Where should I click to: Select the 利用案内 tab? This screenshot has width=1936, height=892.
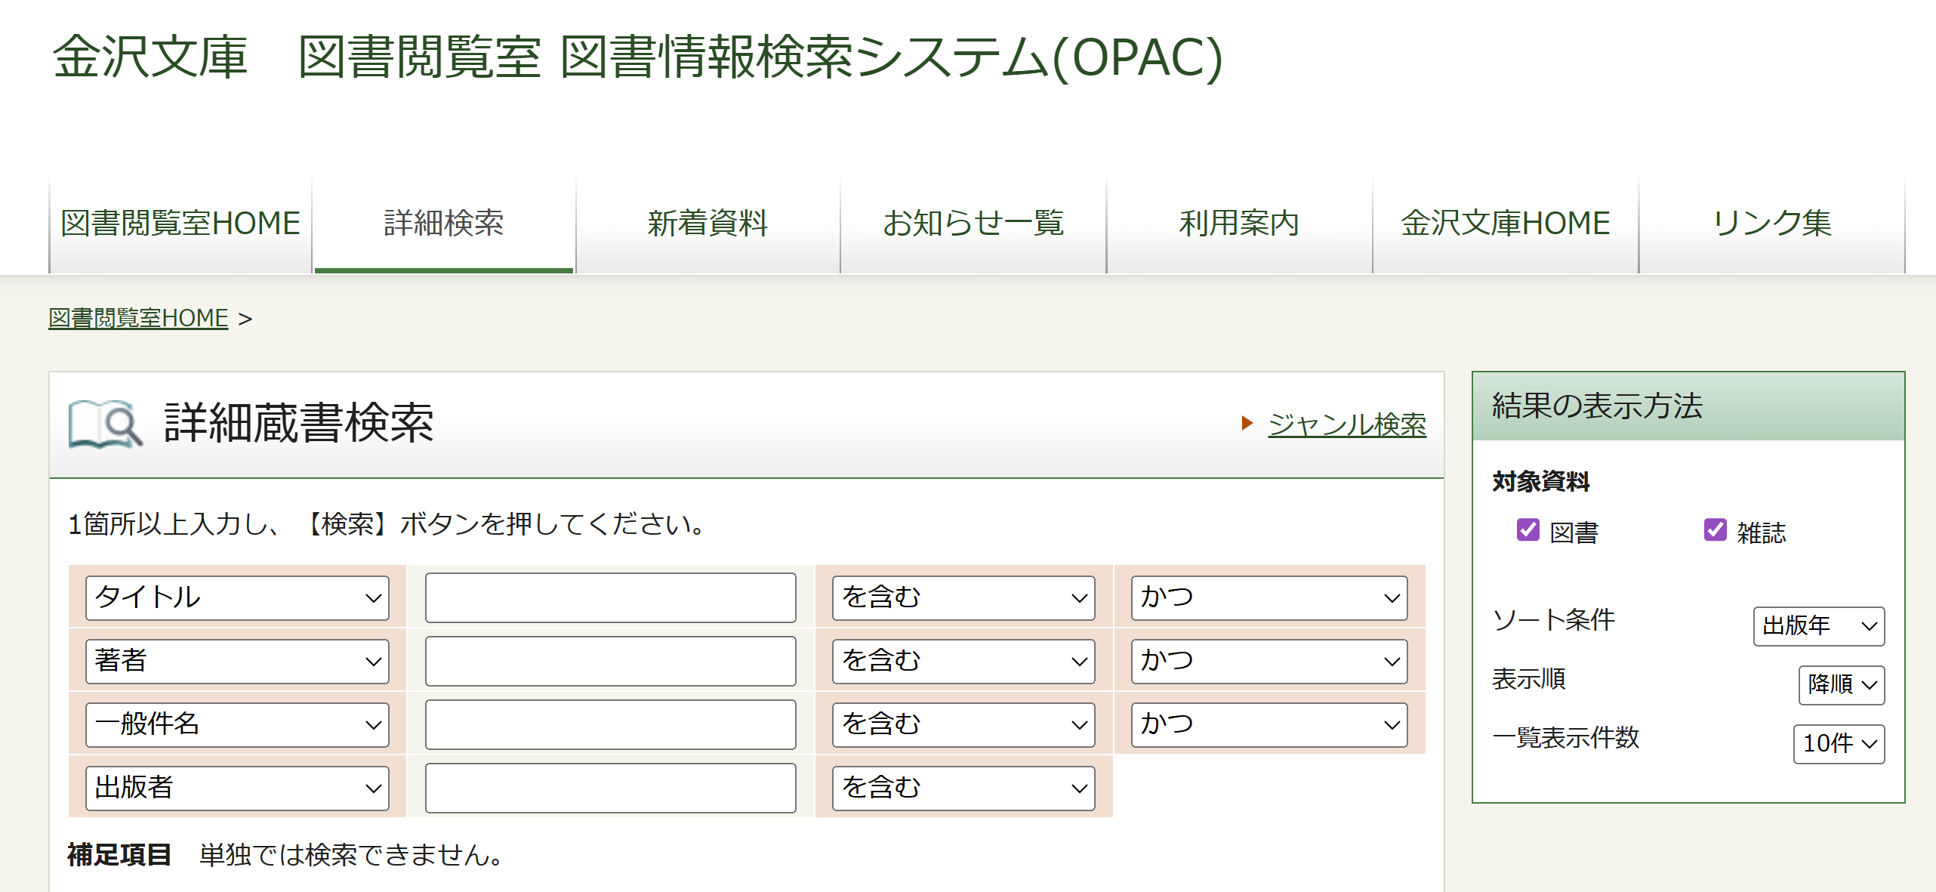click(1238, 224)
